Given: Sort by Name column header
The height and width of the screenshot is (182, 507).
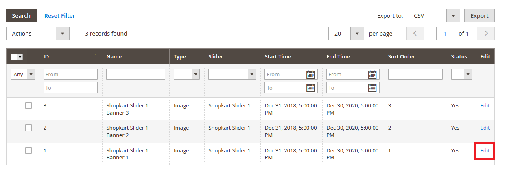Looking at the screenshot, I should (x=135, y=56).
